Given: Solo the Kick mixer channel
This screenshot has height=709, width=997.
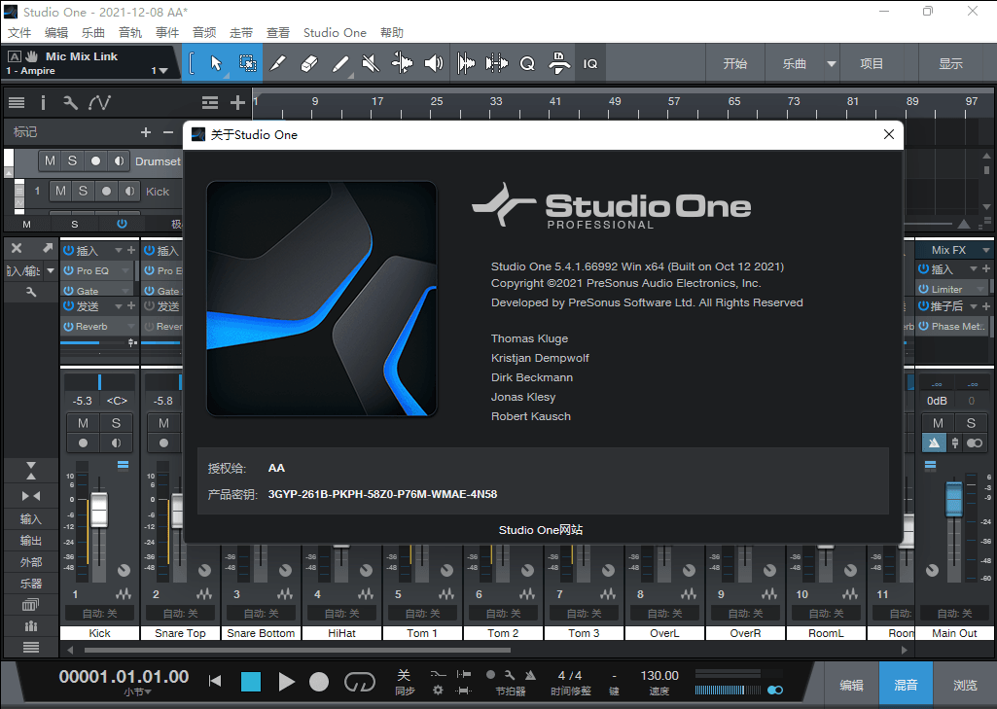Looking at the screenshot, I should (x=116, y=423).
